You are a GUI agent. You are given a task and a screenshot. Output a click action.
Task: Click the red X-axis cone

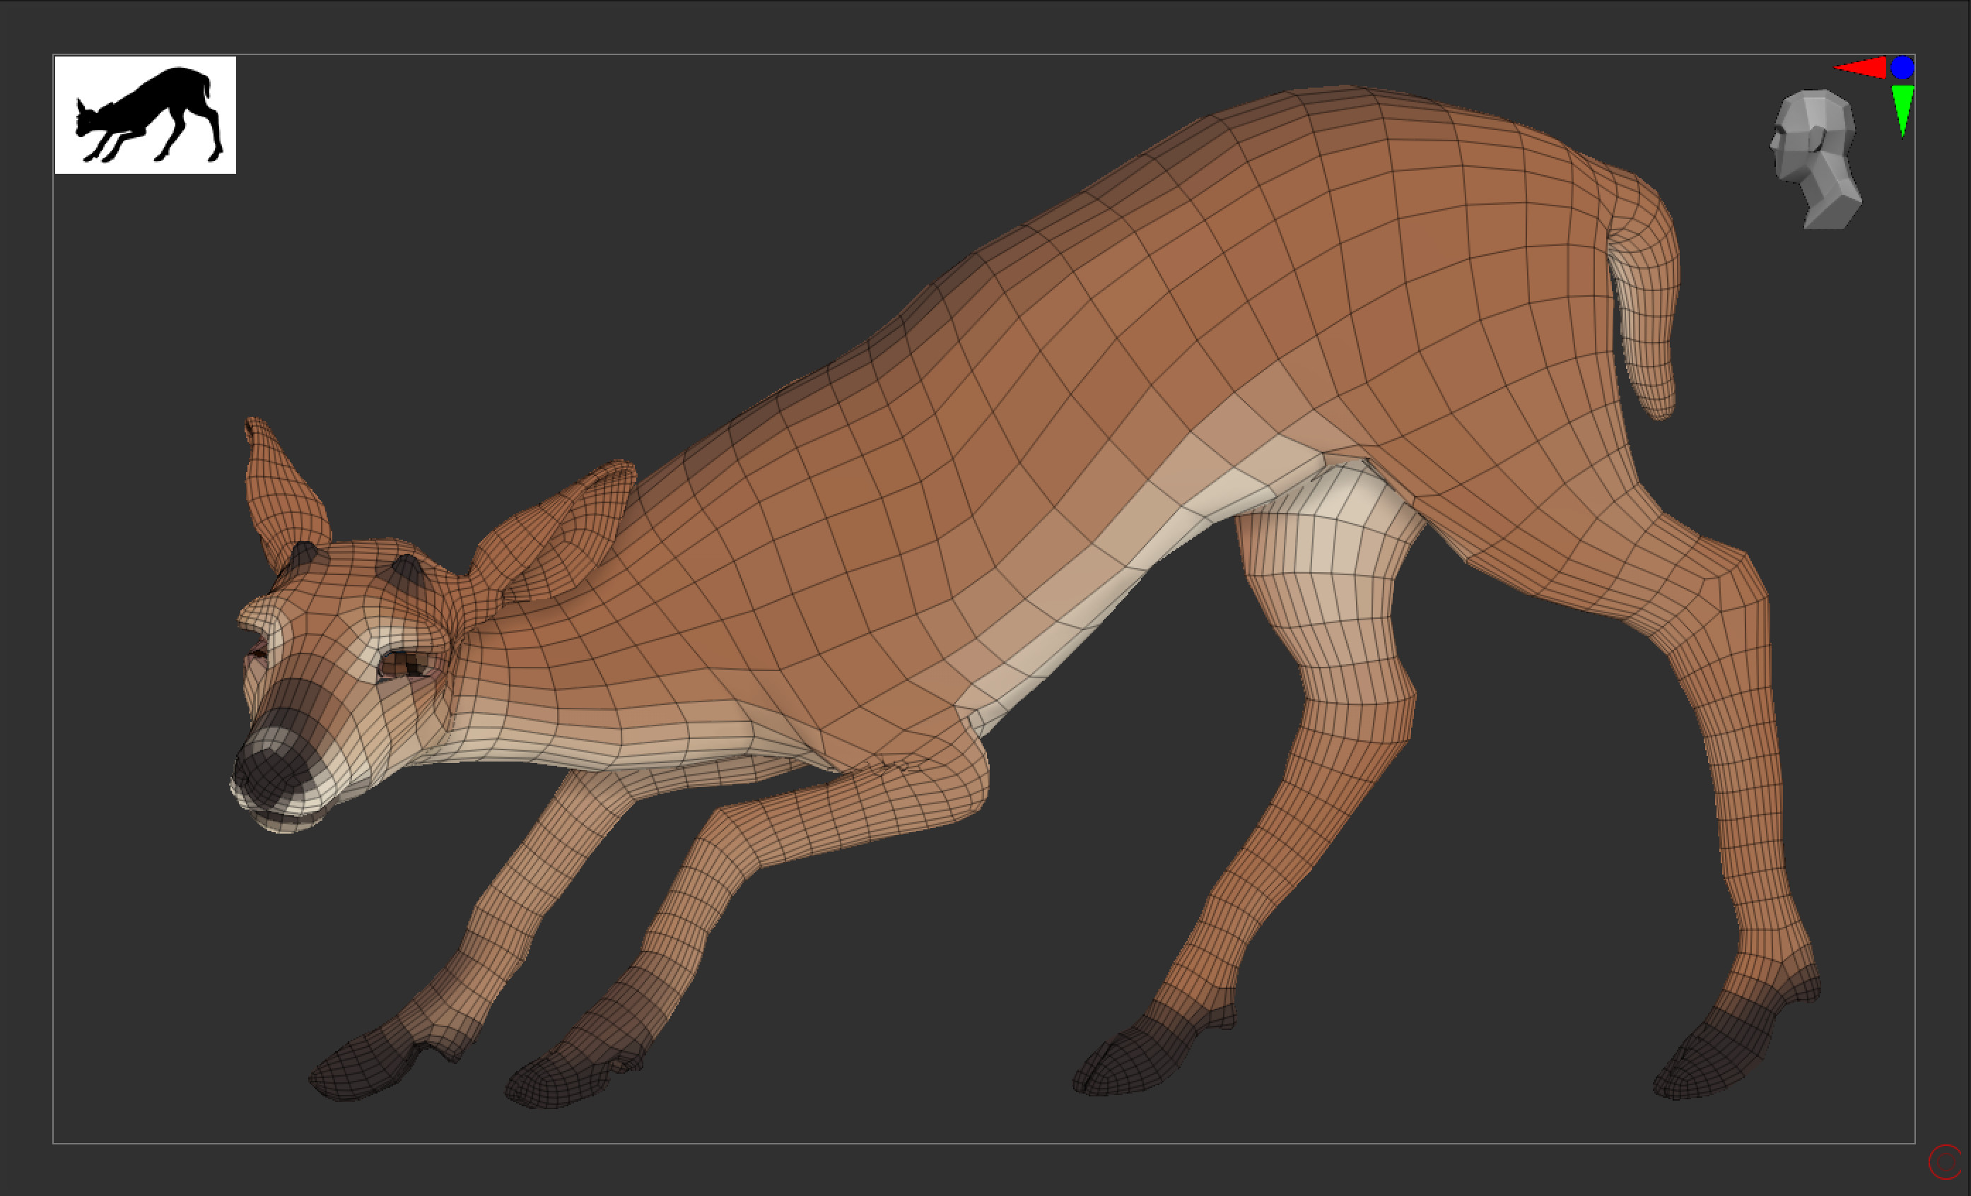pyautogui.click(x=1860, y=68)
